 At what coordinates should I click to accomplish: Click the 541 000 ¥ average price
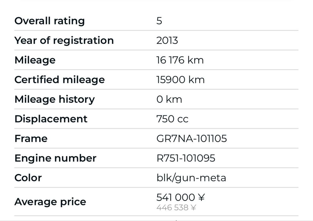(180, 197)
